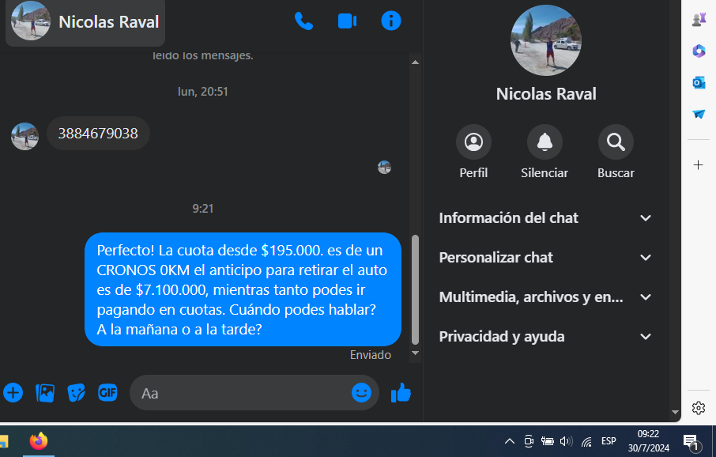Screen dimensions: 716x457
Task: Click the 9:21 timestamp
Action: pyautogui.click(x=203, y=209)
